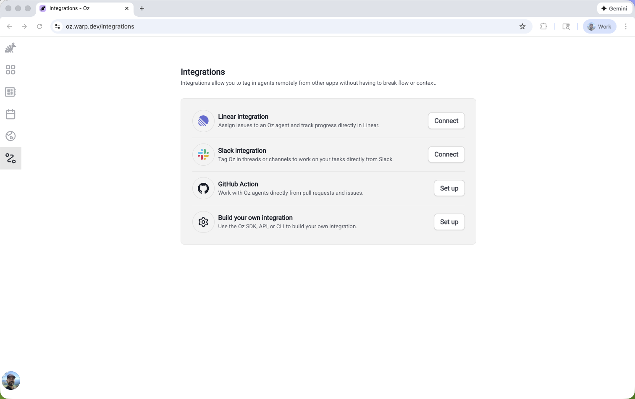Set up the GitHub Action

coord(449,188)
